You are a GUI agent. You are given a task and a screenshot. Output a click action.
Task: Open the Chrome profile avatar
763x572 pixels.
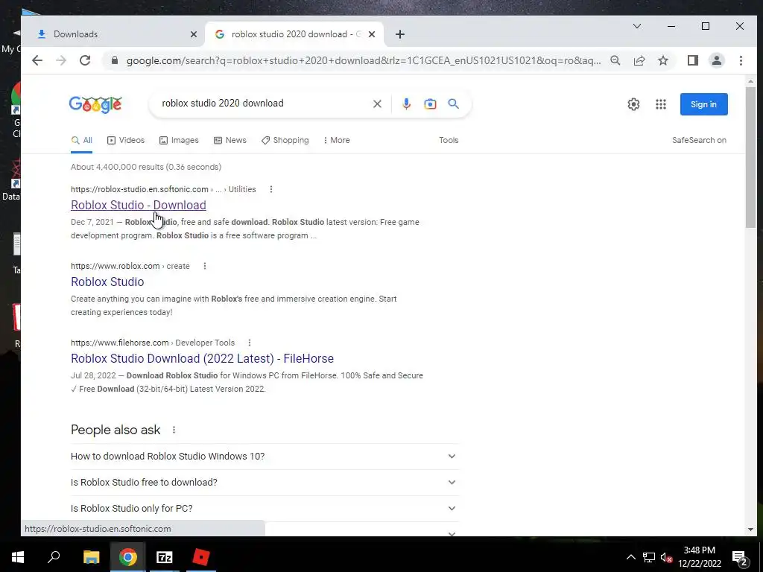[716, 60]
